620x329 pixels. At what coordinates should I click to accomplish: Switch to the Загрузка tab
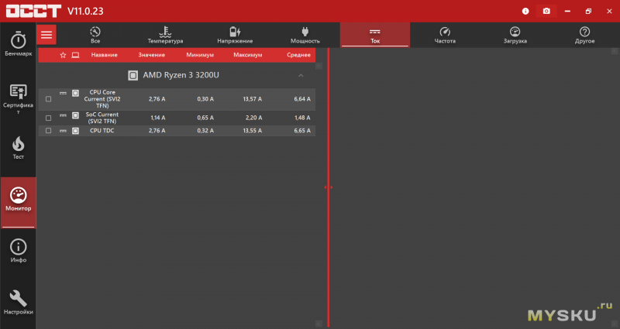pos(515,35)
